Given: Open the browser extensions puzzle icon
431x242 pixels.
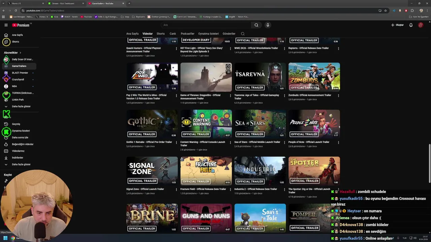Looking at the screenshot, I should pyautogui.click(x=412, y=10).
